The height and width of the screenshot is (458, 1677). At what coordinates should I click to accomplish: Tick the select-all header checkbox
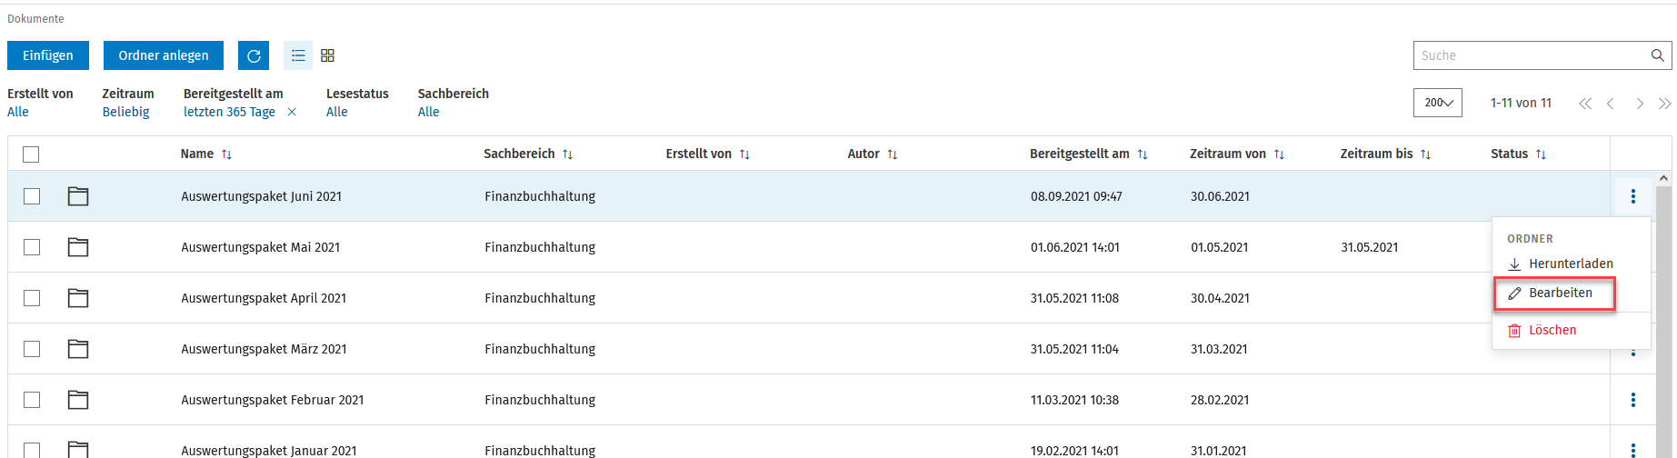(x=31, y=154)
